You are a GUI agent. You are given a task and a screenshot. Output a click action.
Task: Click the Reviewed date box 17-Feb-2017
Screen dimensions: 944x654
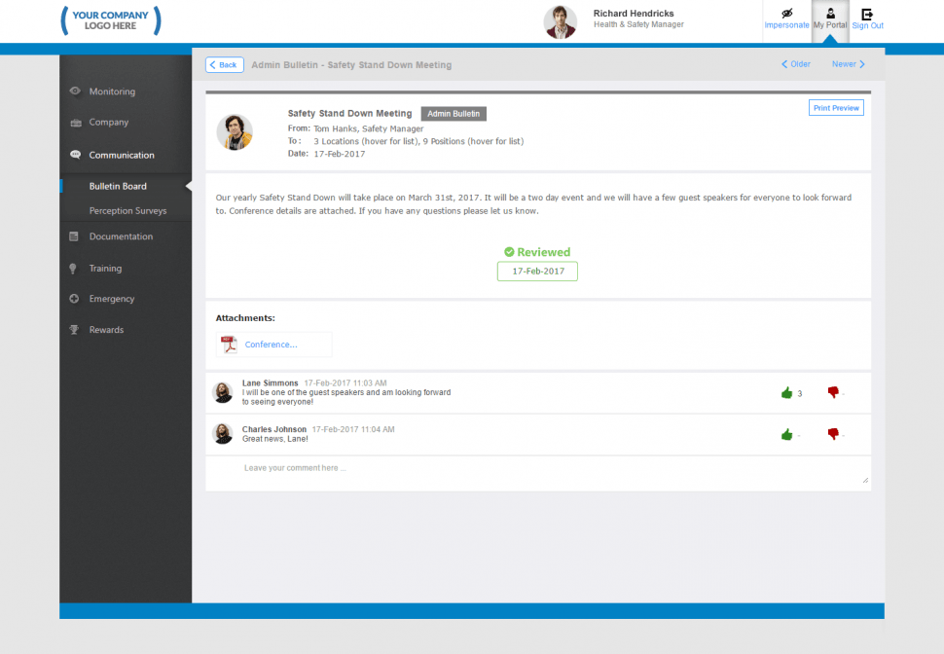pos(537,272)
